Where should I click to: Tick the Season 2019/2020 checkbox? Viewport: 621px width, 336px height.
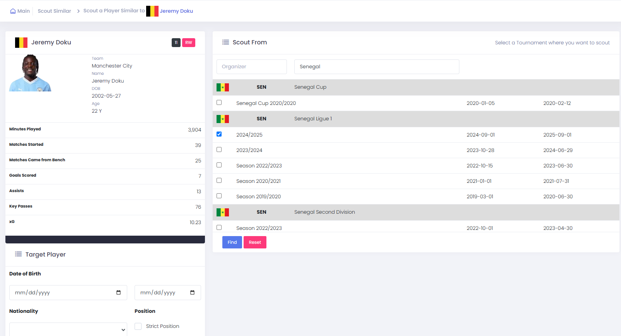click(219, 196)
